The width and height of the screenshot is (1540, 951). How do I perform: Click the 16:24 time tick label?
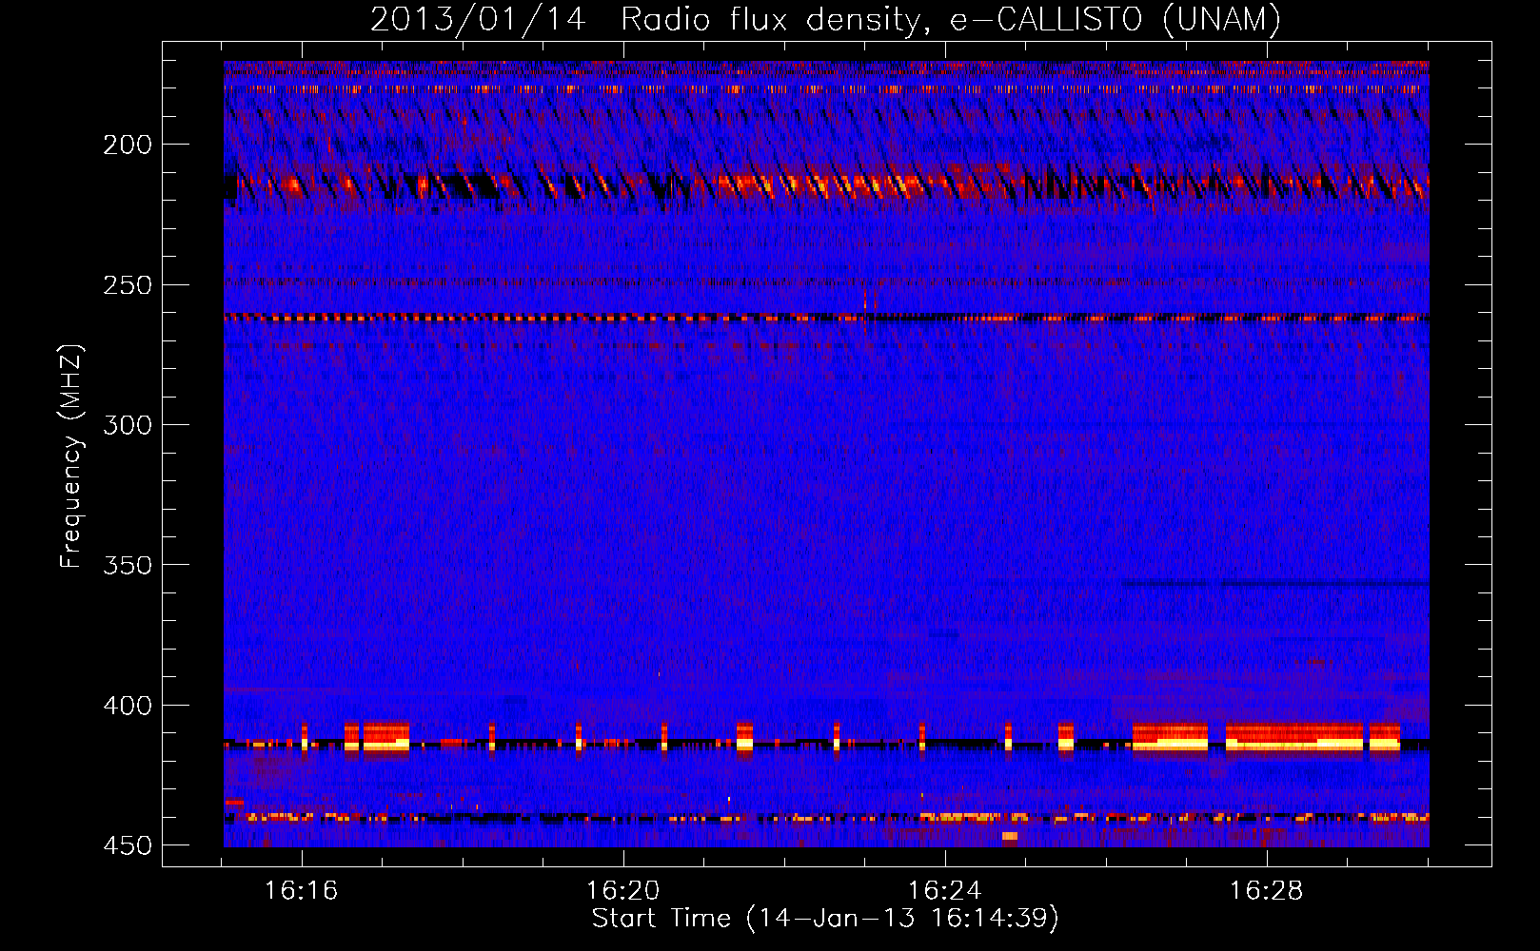[945, 891]
